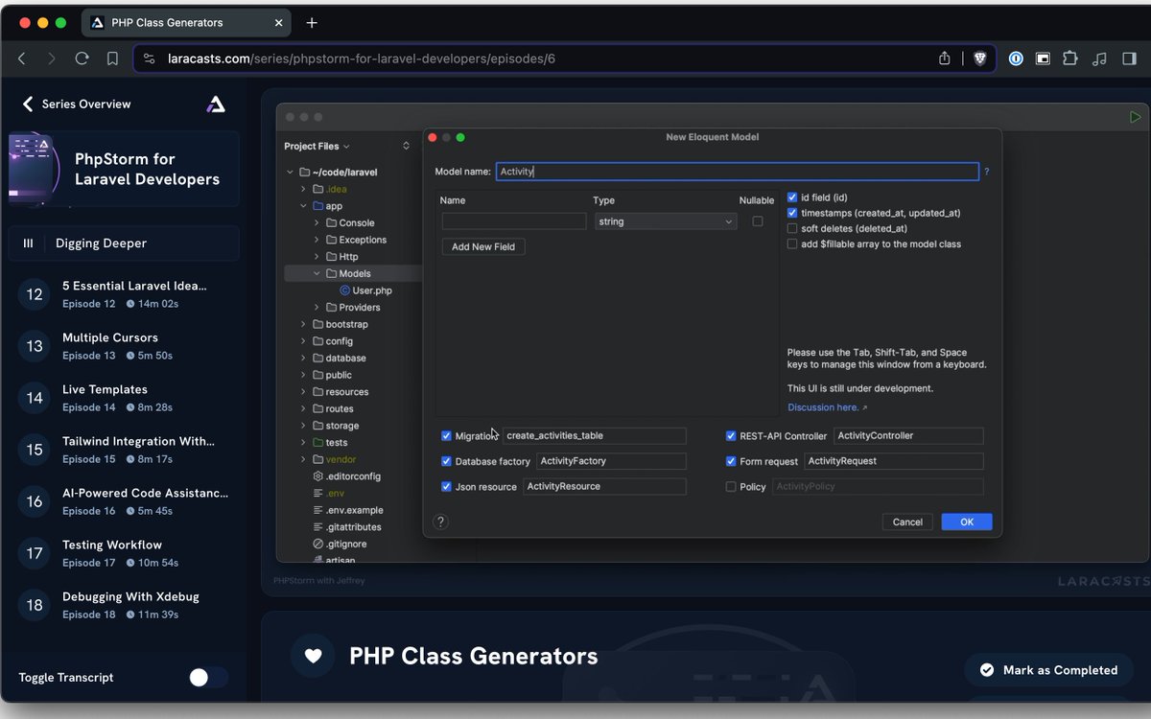Open the field Type string dropdown
Viewport: 1151px width, 719px height.
666,221
